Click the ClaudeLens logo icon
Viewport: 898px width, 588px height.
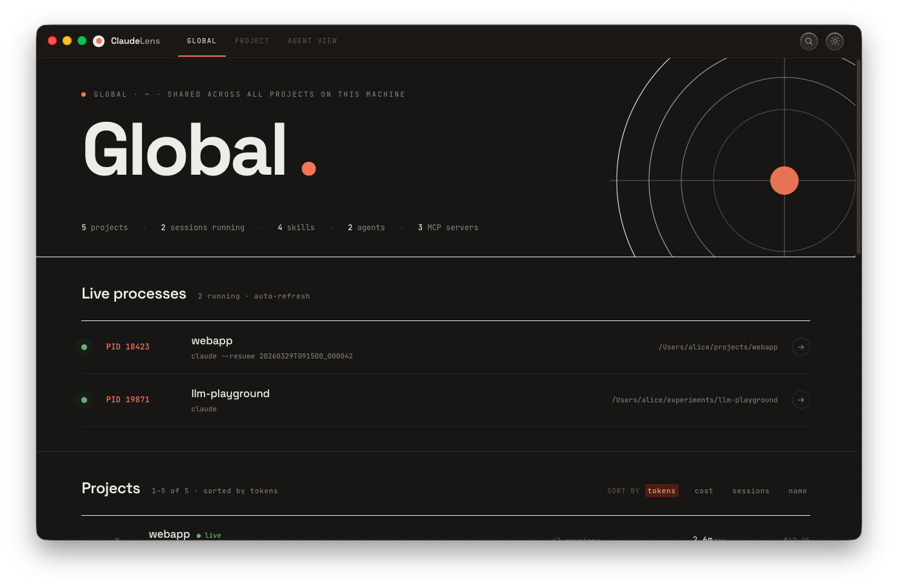coord(99,41)
